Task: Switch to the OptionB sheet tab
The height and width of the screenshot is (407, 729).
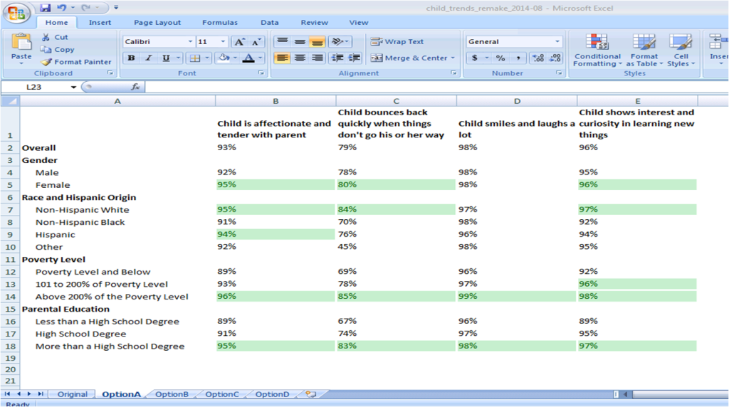Action: click(172, 394)
